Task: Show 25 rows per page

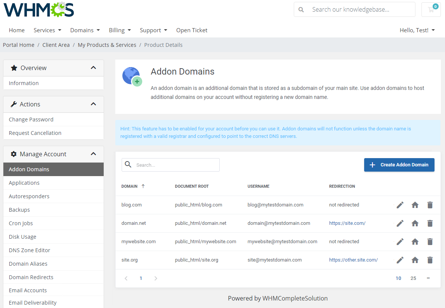Action: coord(413,278)
